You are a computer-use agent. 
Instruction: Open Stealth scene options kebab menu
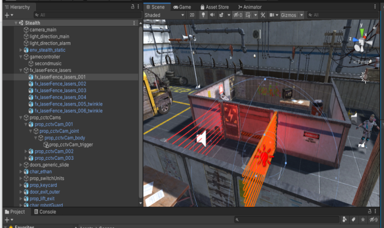coord(134,23)
